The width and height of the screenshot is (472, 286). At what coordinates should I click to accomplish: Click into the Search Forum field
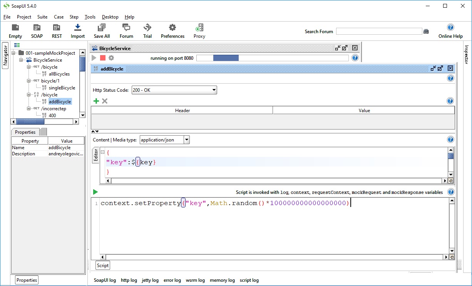pyautogui.click(x=379, y=32)
